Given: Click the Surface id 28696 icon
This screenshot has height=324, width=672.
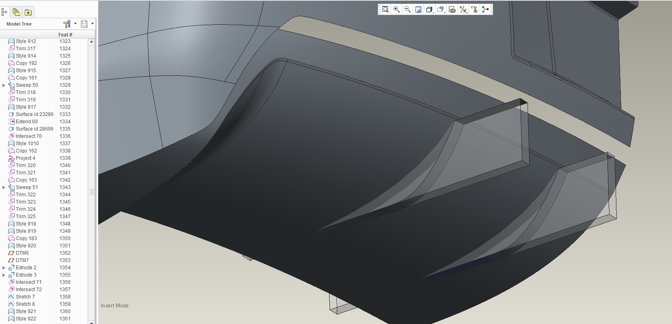Looking at the screenshot, I should [11, 129].
